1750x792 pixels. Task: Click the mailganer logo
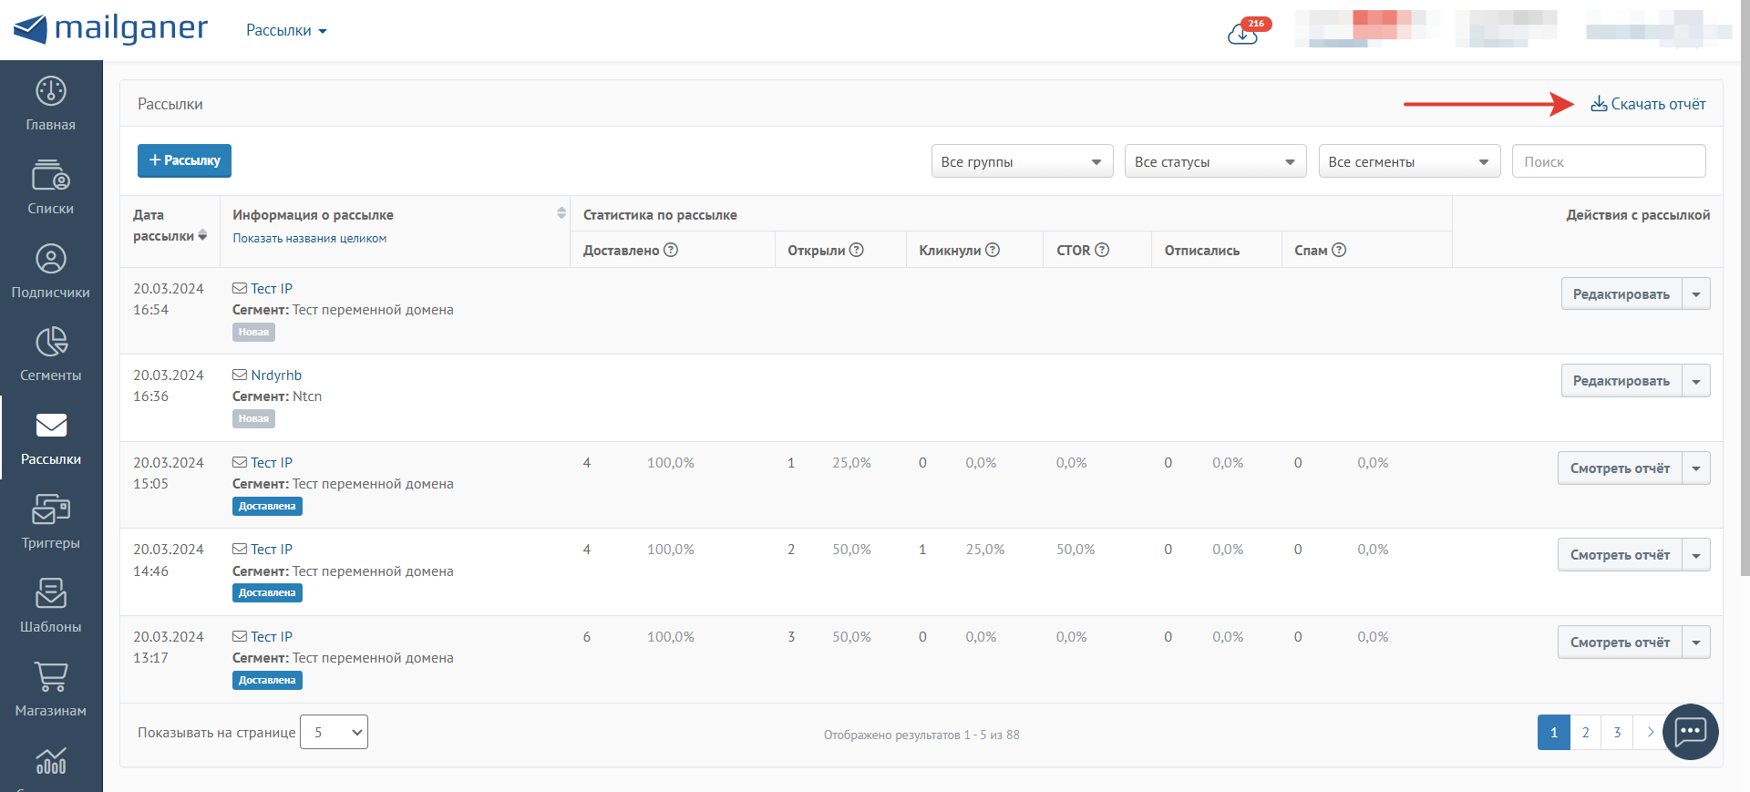pos(110,29)
